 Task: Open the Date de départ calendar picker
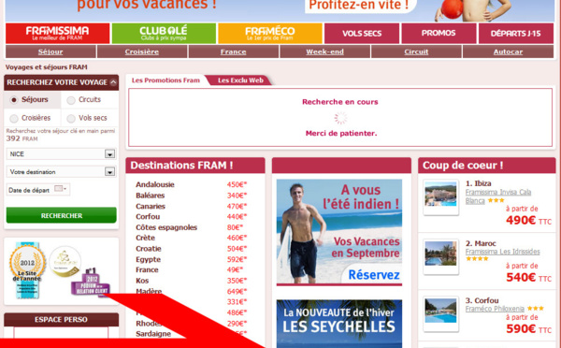pos(60,189)
